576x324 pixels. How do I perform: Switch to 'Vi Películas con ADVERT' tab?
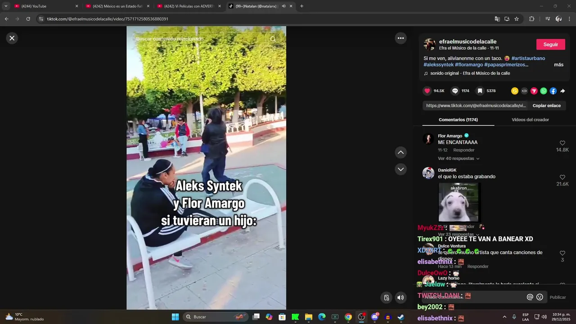click(x=188, y=6)
